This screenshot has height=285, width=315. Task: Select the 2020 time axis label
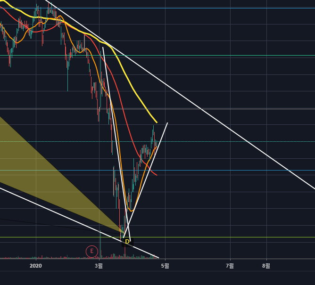36,266
